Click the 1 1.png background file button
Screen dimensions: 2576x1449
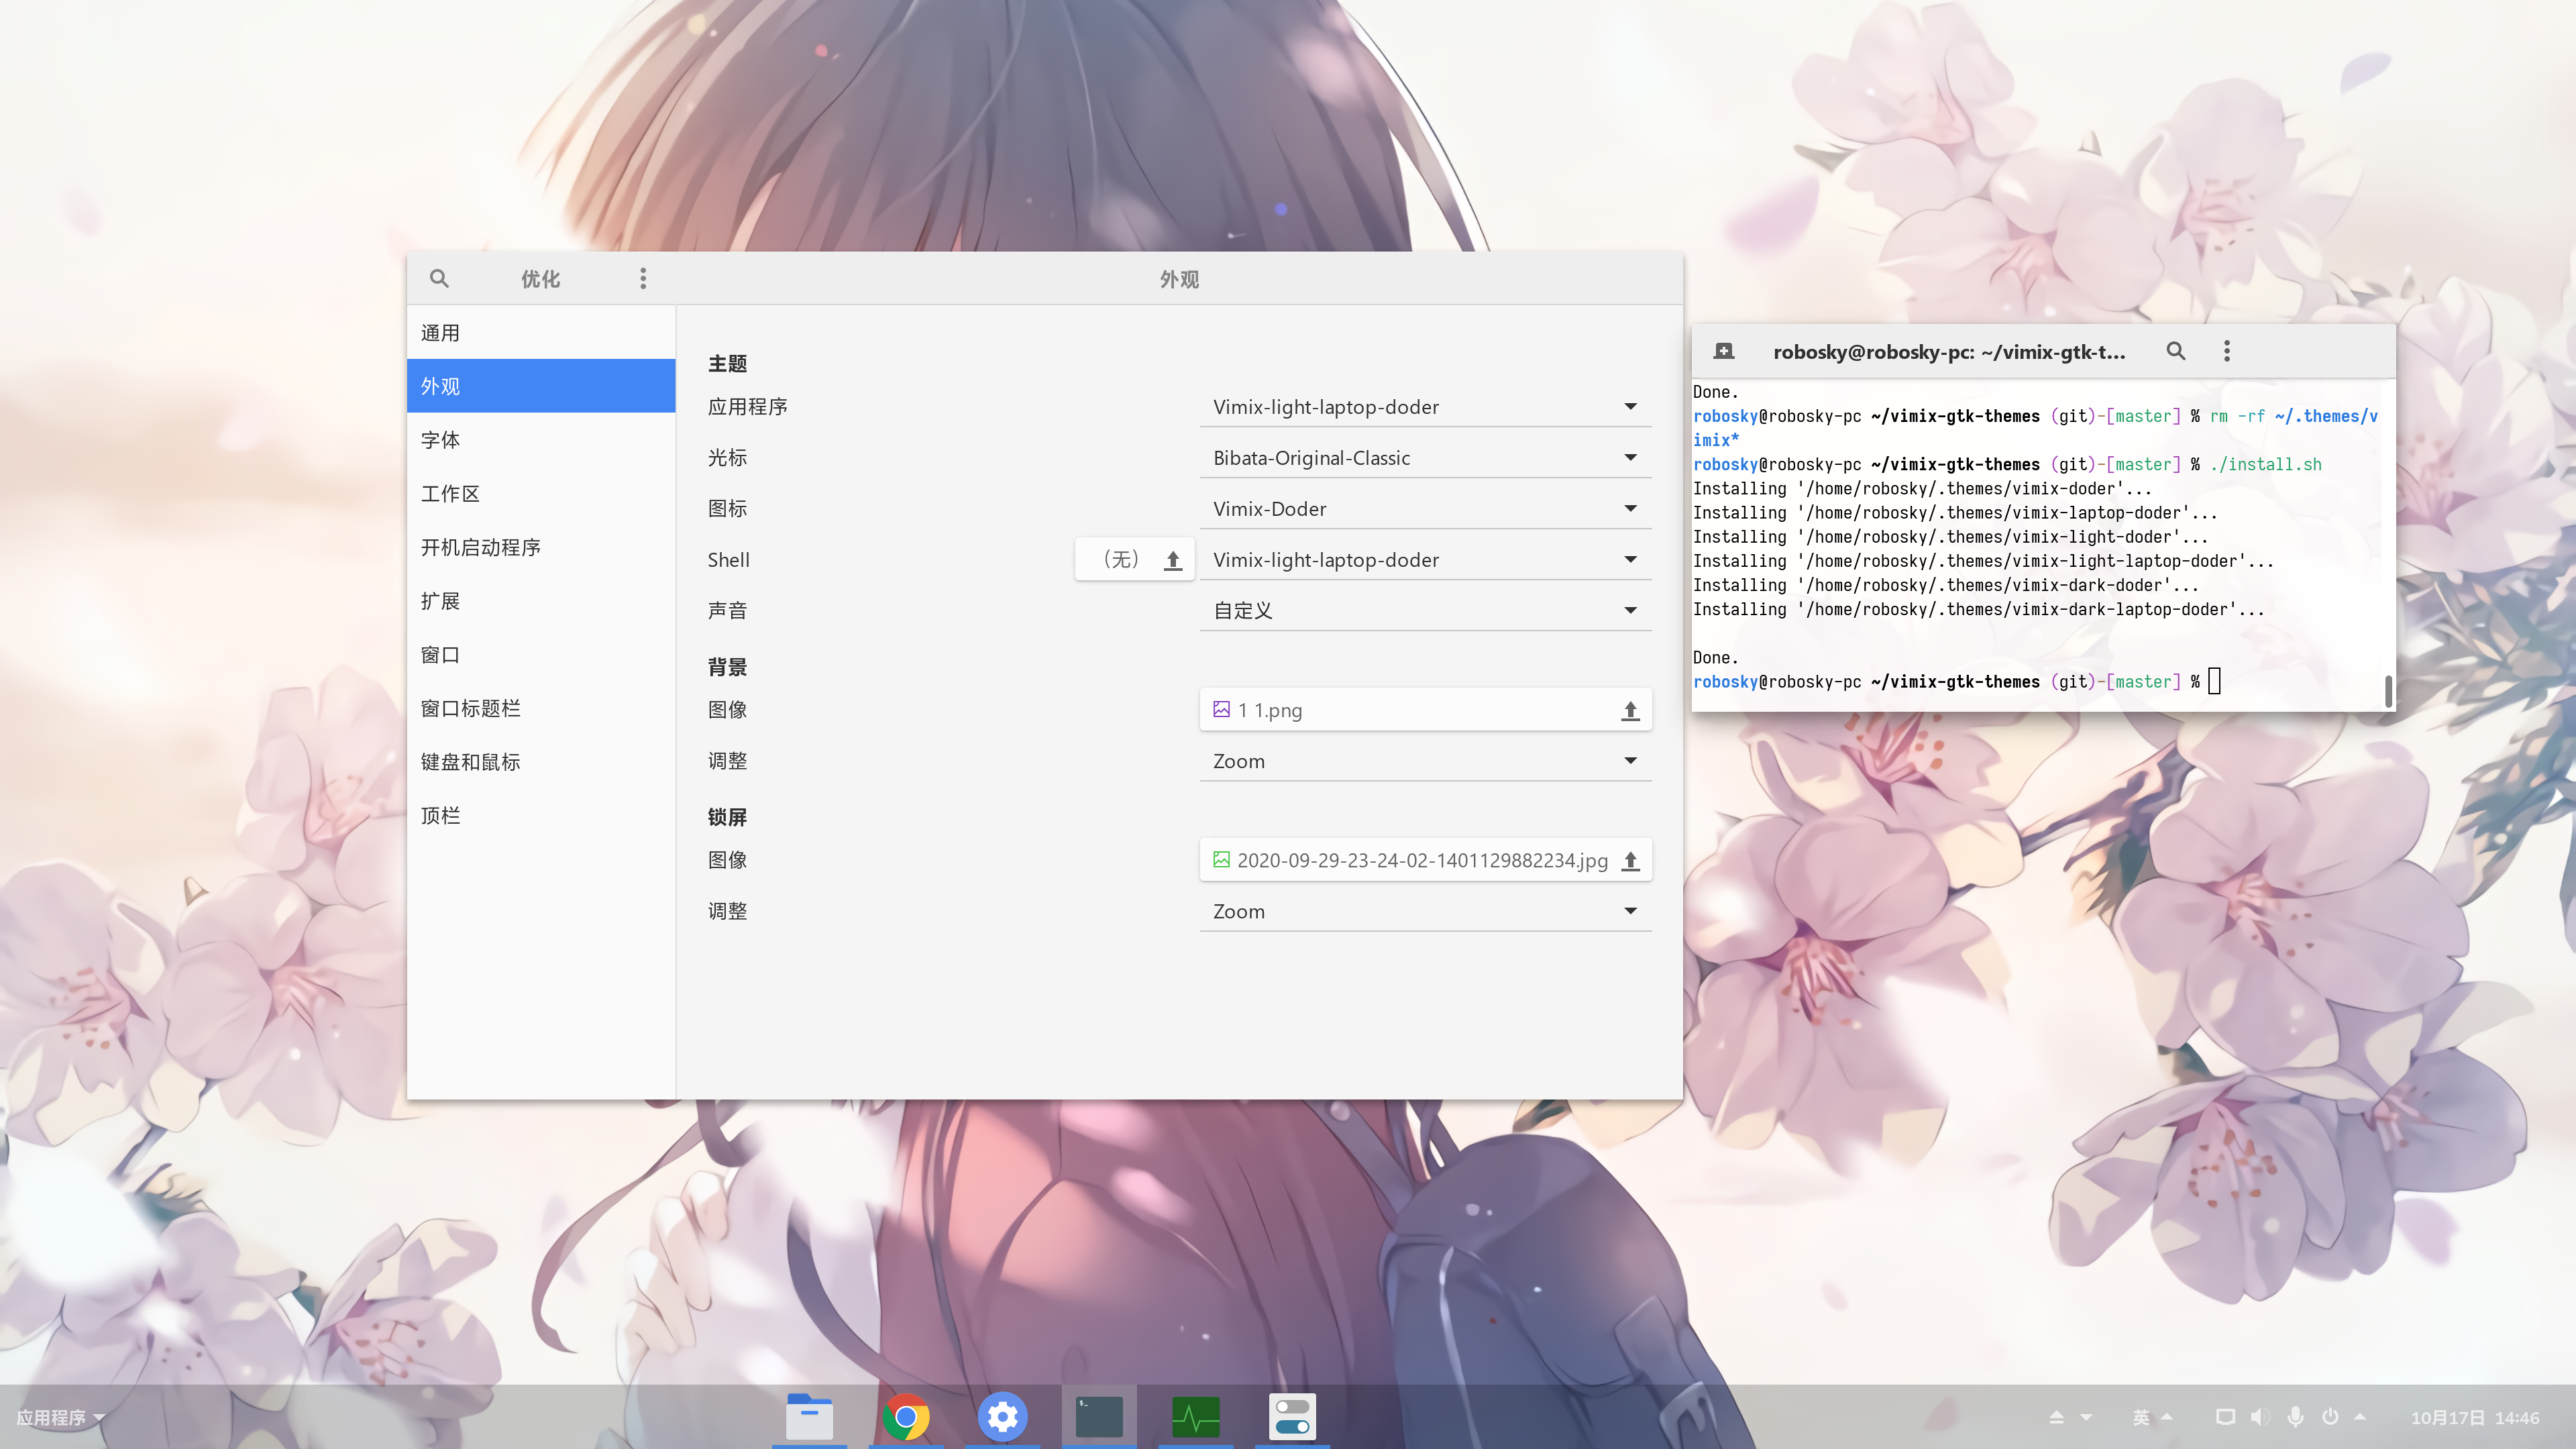[1425, 710]
